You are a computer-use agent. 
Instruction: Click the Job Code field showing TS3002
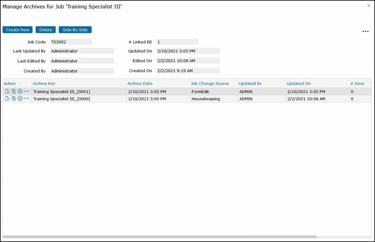click(71, 42)
